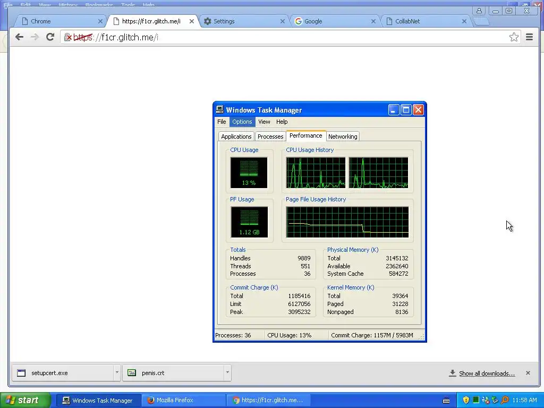Click 'Processes: 36' in the status bar
This screenshot has height=408, width=544.
[233, 335]
